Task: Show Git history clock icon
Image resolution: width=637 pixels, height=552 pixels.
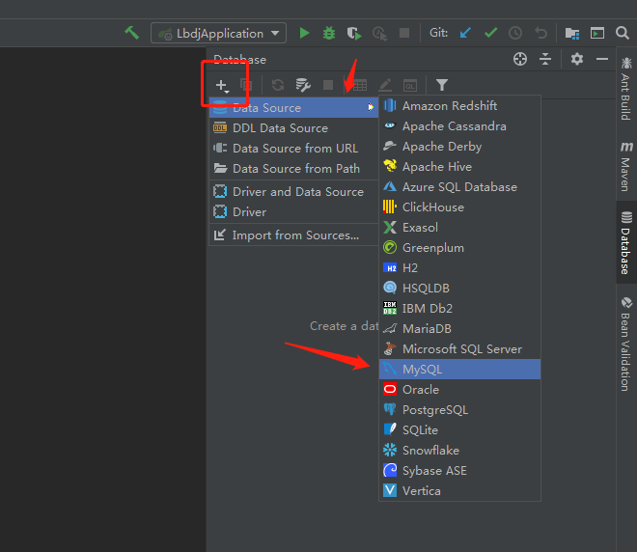Action: point(515,33)
